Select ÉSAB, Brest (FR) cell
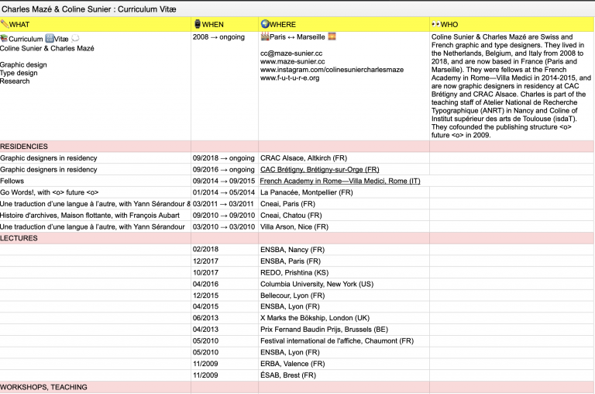 344,375
